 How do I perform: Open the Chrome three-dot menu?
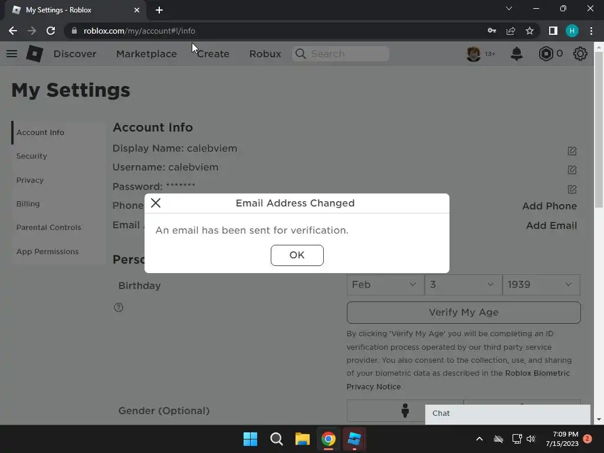point(591,31)
